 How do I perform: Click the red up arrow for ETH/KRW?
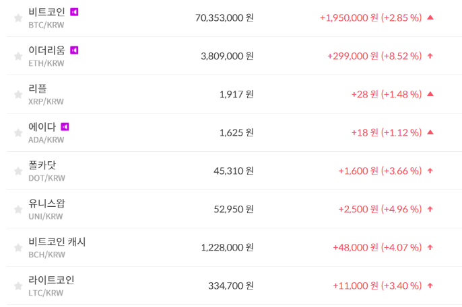tap(430, 56)
